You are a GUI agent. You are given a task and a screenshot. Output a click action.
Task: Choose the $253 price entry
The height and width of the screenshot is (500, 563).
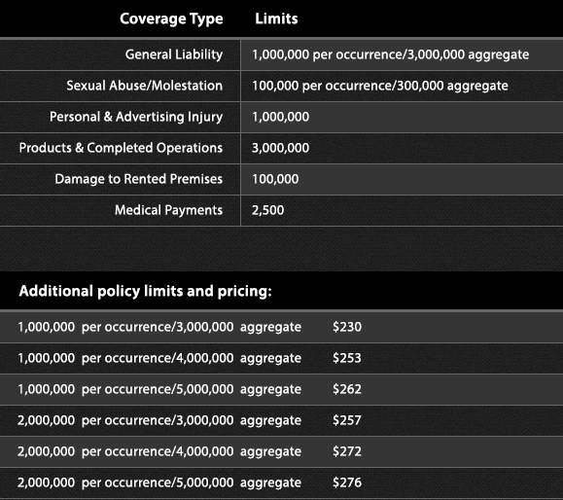pyautogui.click(x=347, y=358)
